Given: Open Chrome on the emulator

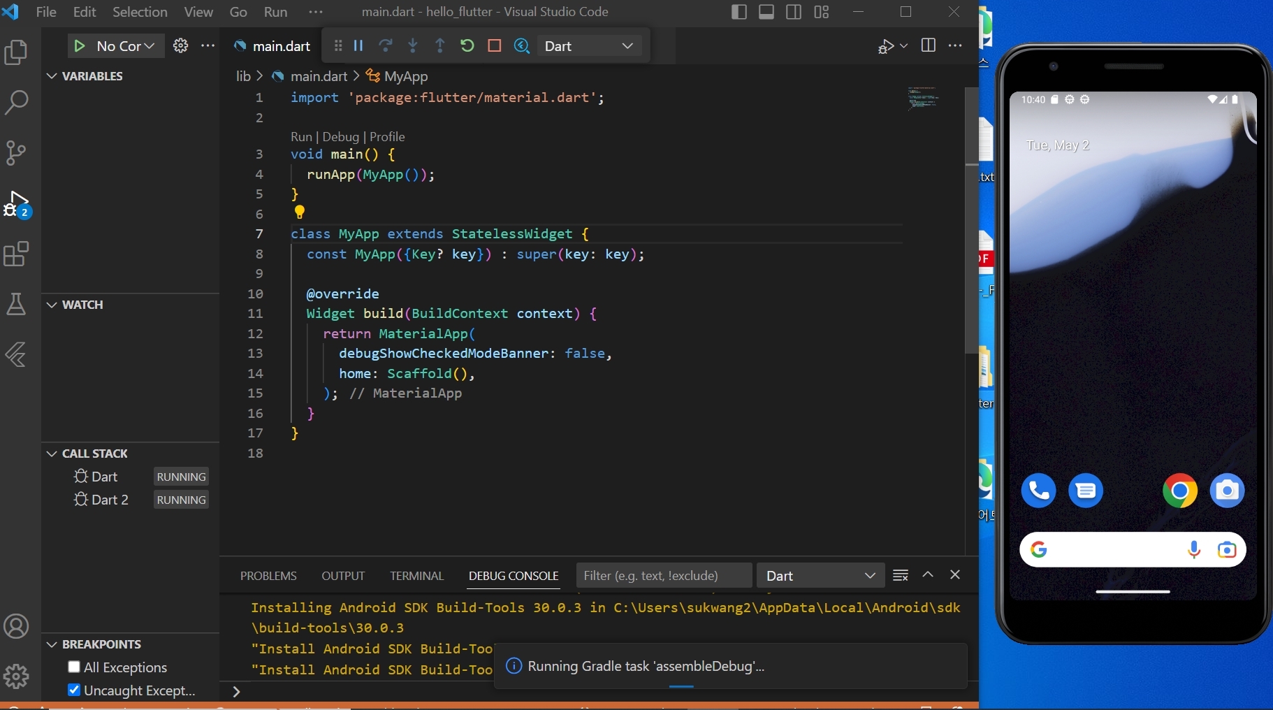Looking at the screenshot, I should point(1179,491).
